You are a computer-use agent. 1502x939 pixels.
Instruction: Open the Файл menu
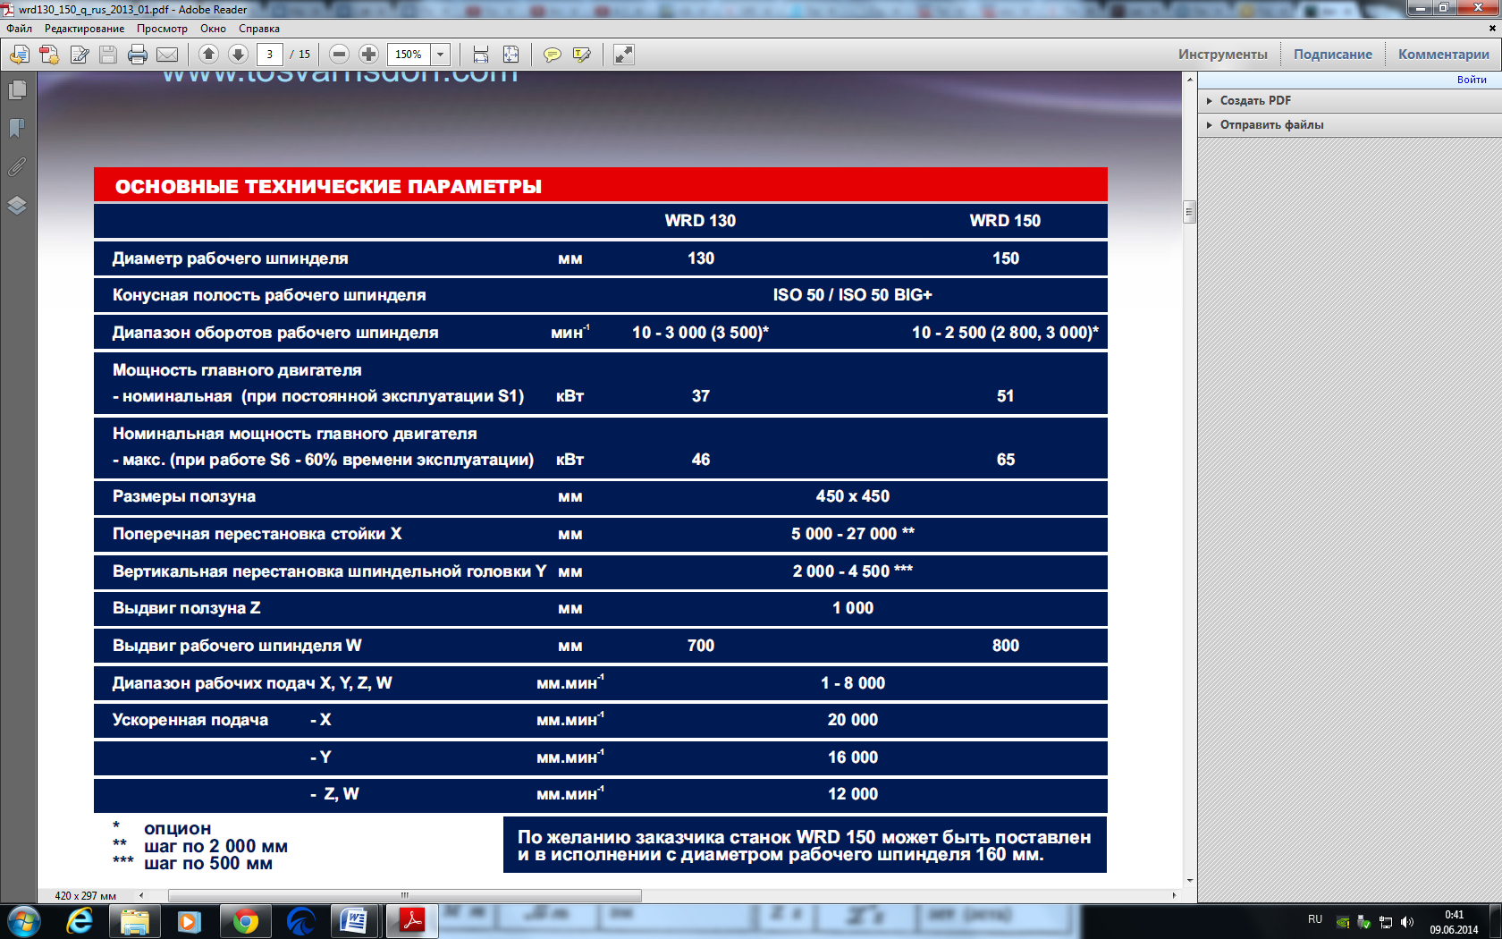coord(20,29)
